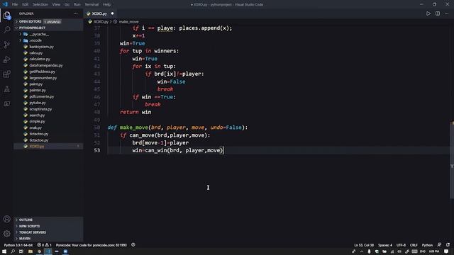Place cursor on line 48 return win
This screenshot has height=255, width=454.
coord(135,112)
